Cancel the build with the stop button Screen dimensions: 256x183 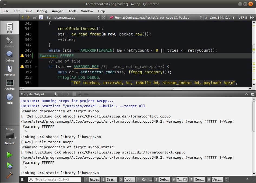tap(74, 94)
